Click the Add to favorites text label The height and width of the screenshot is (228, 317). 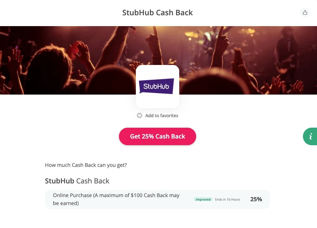pos(162,116)
